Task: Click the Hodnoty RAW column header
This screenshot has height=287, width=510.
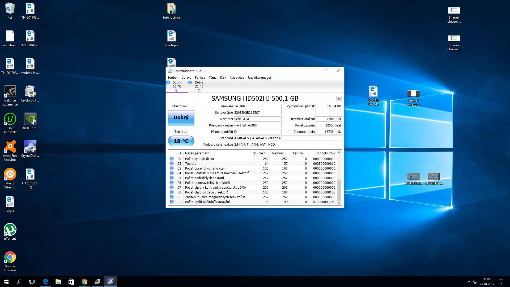Action: coord(322,153)
